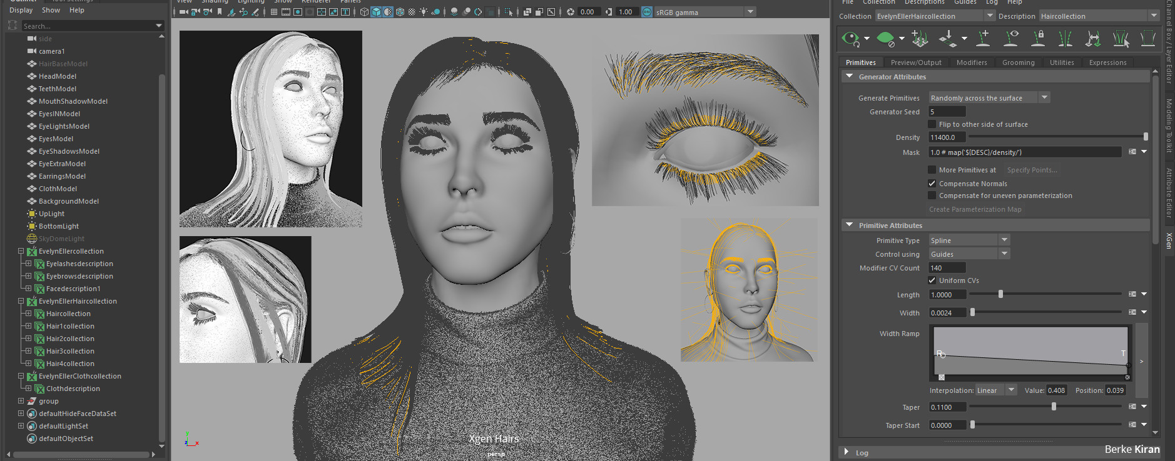Click the isolate select icon in viewport toolbar
Image resolution: width=1175 pixels, height=461 pixels.
coord(509,12)
